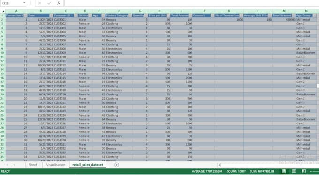The image size is (319, 175).
Task: Switch to Page Layout view in the status bar
Action: click(294, 171)
